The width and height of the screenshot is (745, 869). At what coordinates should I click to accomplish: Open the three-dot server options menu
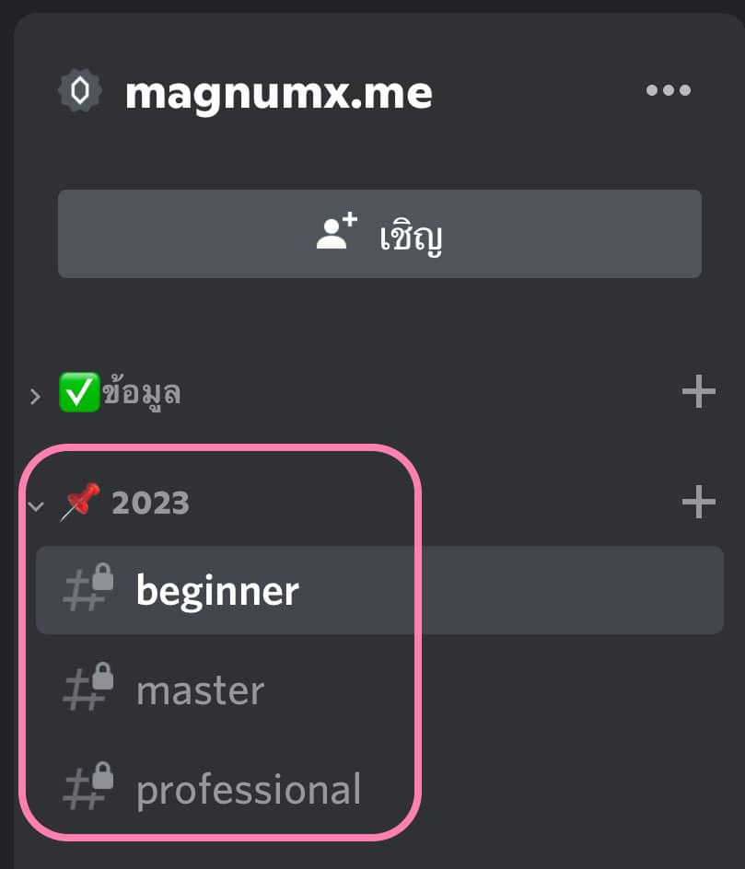(668, 90)
